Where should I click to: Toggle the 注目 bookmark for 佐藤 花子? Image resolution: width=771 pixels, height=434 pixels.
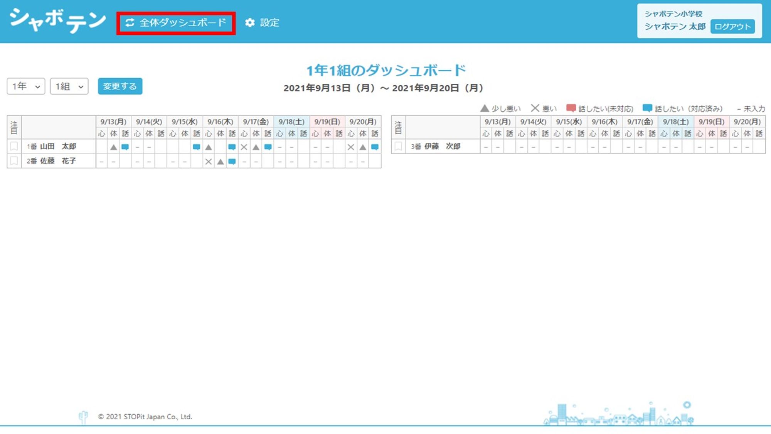coord(14,161)
